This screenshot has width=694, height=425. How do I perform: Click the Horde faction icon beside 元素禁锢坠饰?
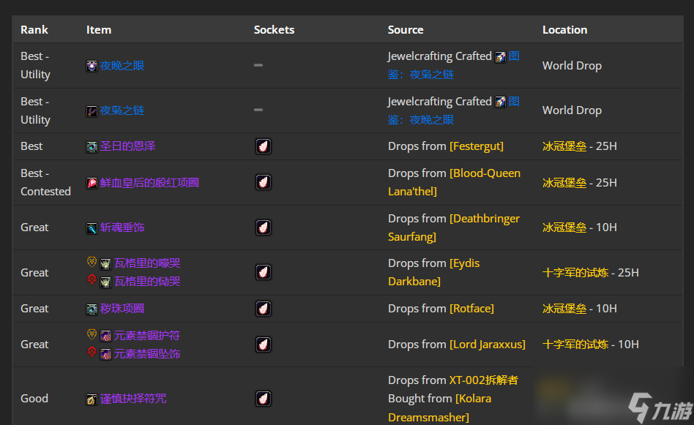pos(92,352)
